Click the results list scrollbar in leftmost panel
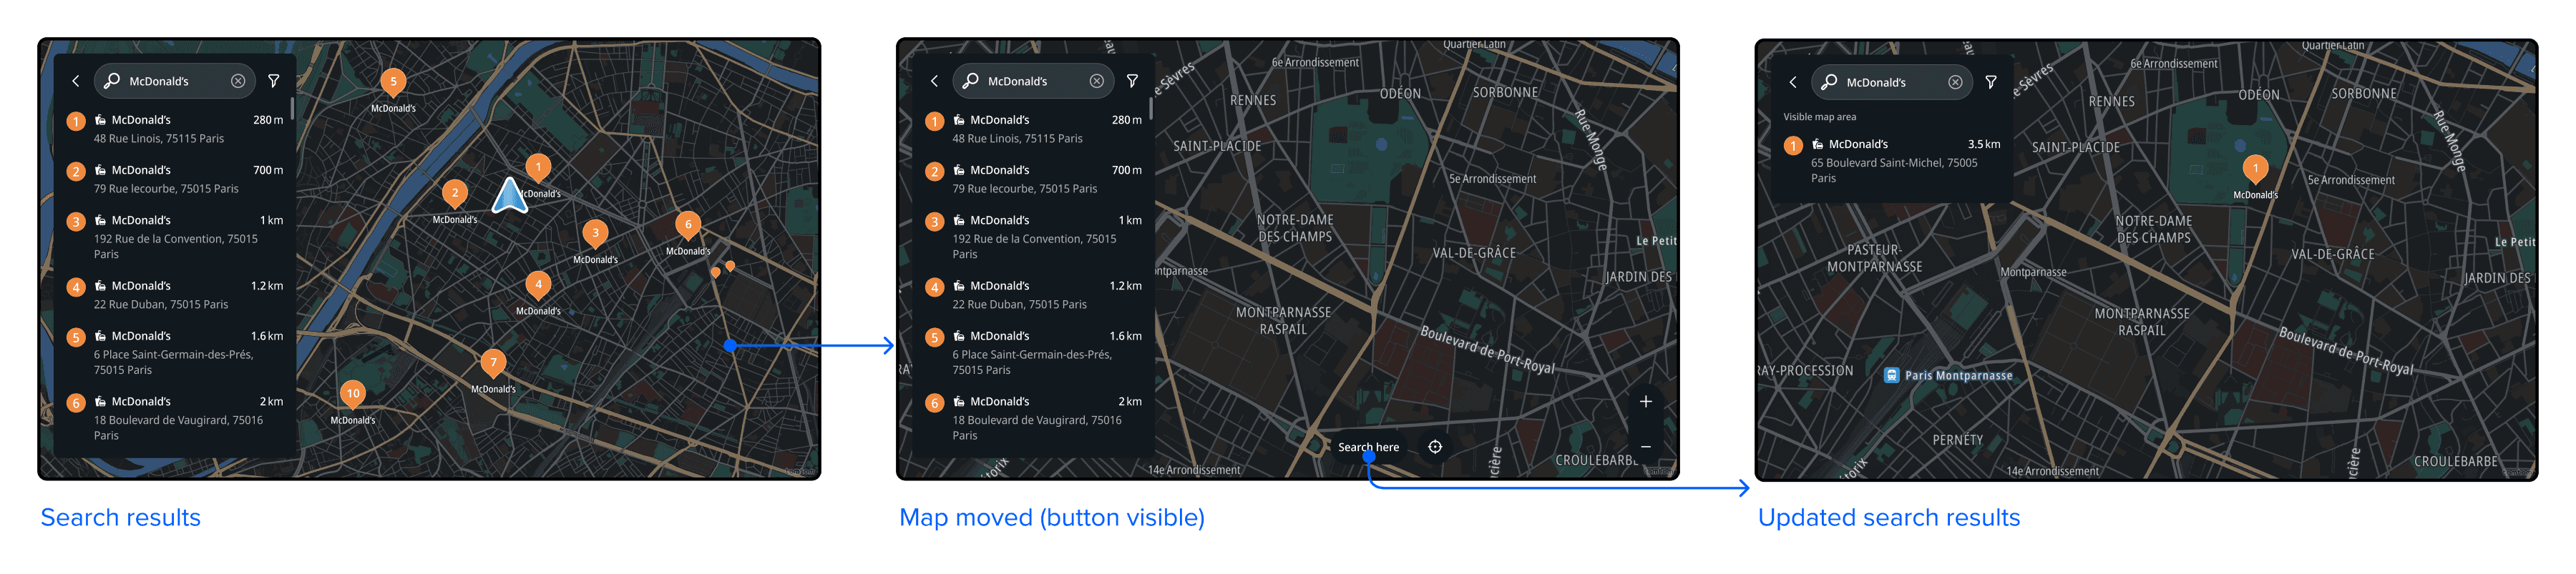2576x574 pixels. point(292,108)
